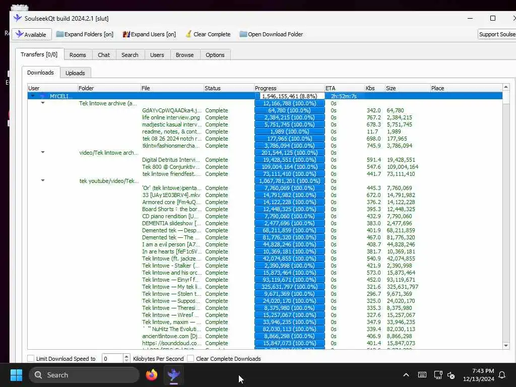
Task: Select file ancientlintowe.com [Dj...
Action: point(171,336)
